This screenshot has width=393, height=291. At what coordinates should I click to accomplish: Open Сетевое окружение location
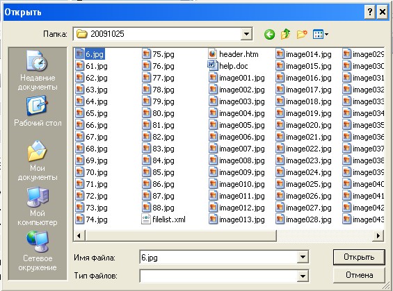(x=38, y=251)
